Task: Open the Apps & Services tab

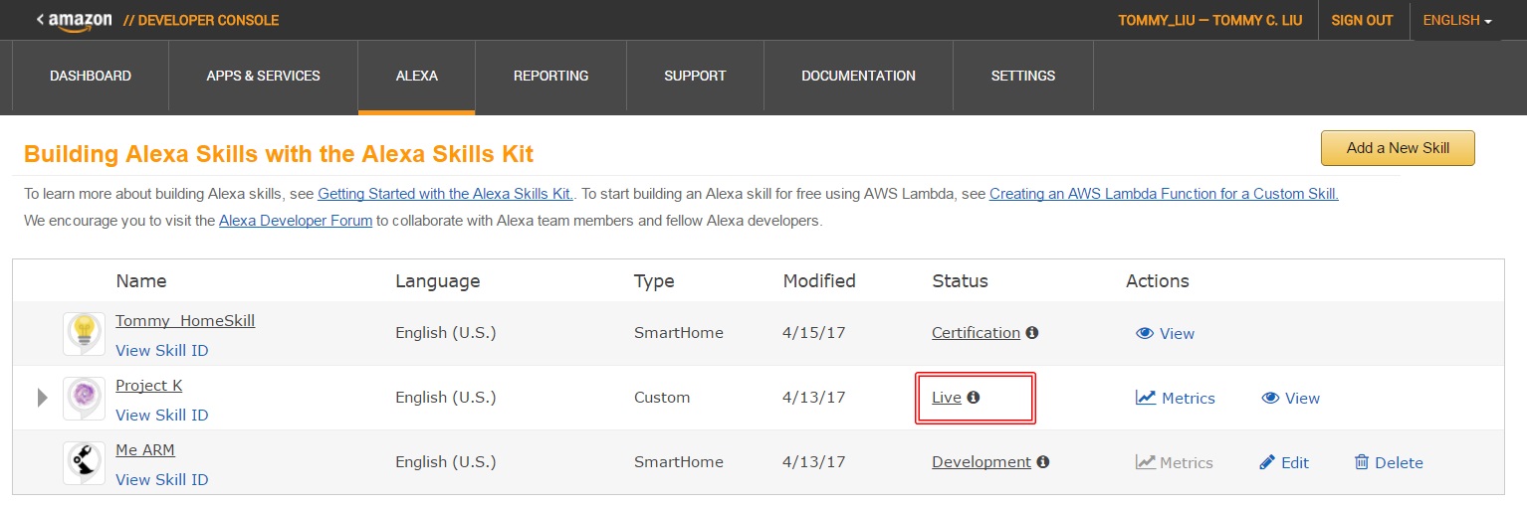Action: click(264, 76)
